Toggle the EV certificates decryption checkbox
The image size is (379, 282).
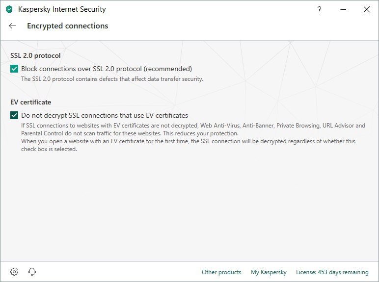pos(14,116)
